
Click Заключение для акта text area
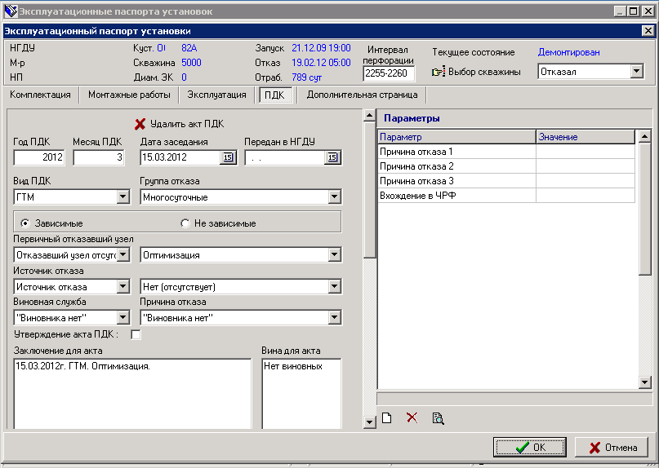pyautogui.click(x=132, y=394)
